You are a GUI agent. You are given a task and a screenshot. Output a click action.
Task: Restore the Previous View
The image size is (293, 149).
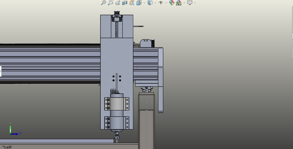pyautogui.click(x=118, y=3)
